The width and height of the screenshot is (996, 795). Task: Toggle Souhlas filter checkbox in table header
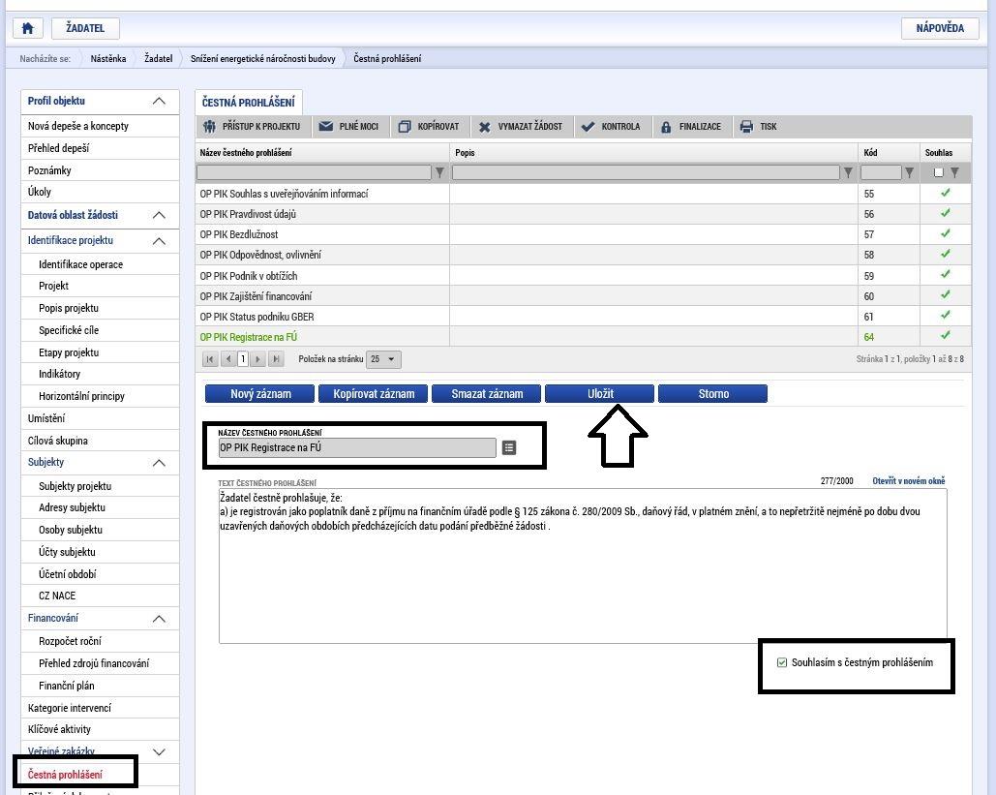coord(938,172)
